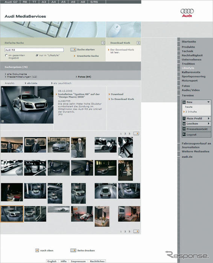The image size is (213, 263).
Task: Show Pressemitteilungen (12) results
Action: [x=22, y=77]
